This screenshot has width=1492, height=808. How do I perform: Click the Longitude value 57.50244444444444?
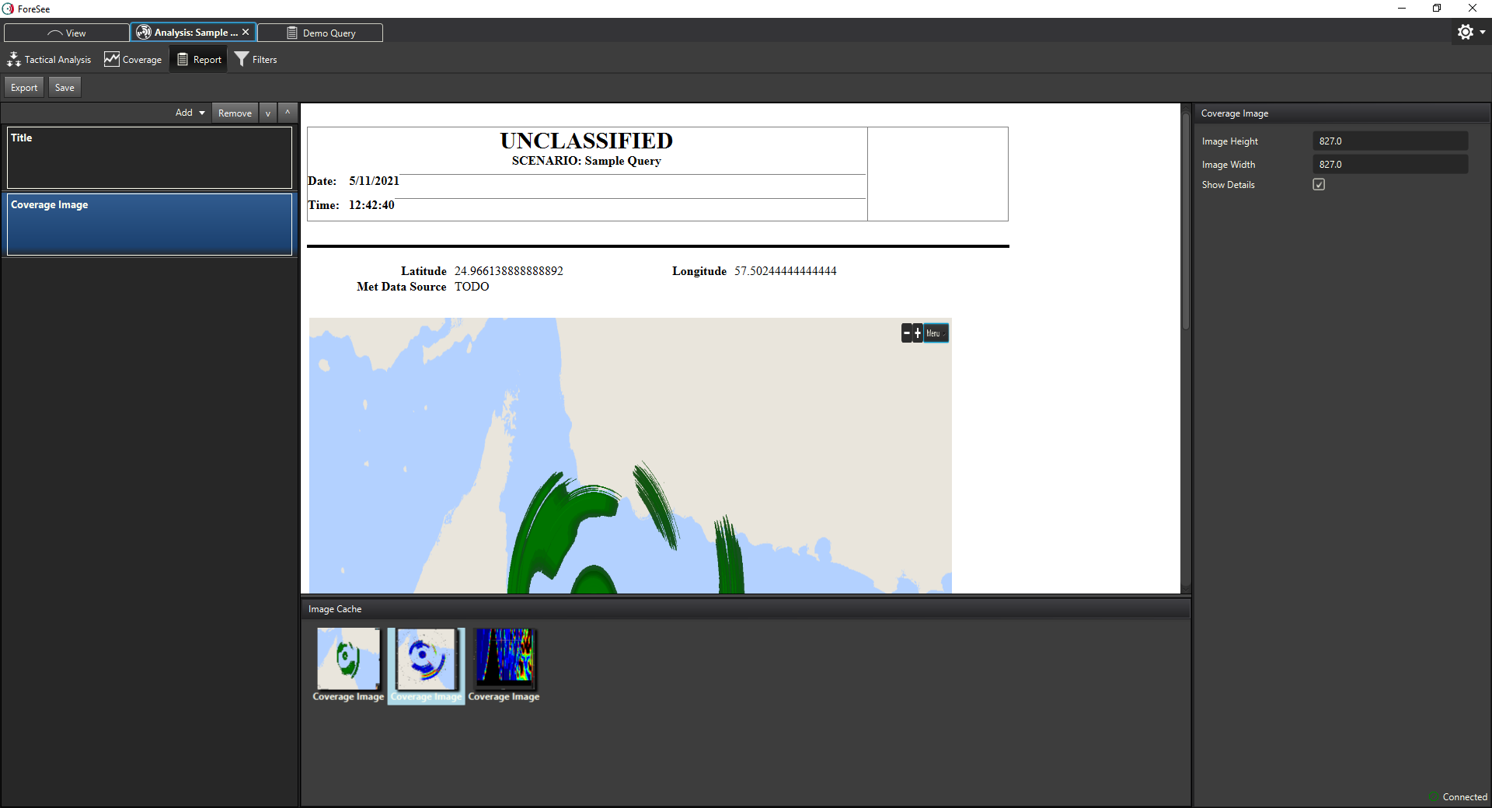coord(786,271)
